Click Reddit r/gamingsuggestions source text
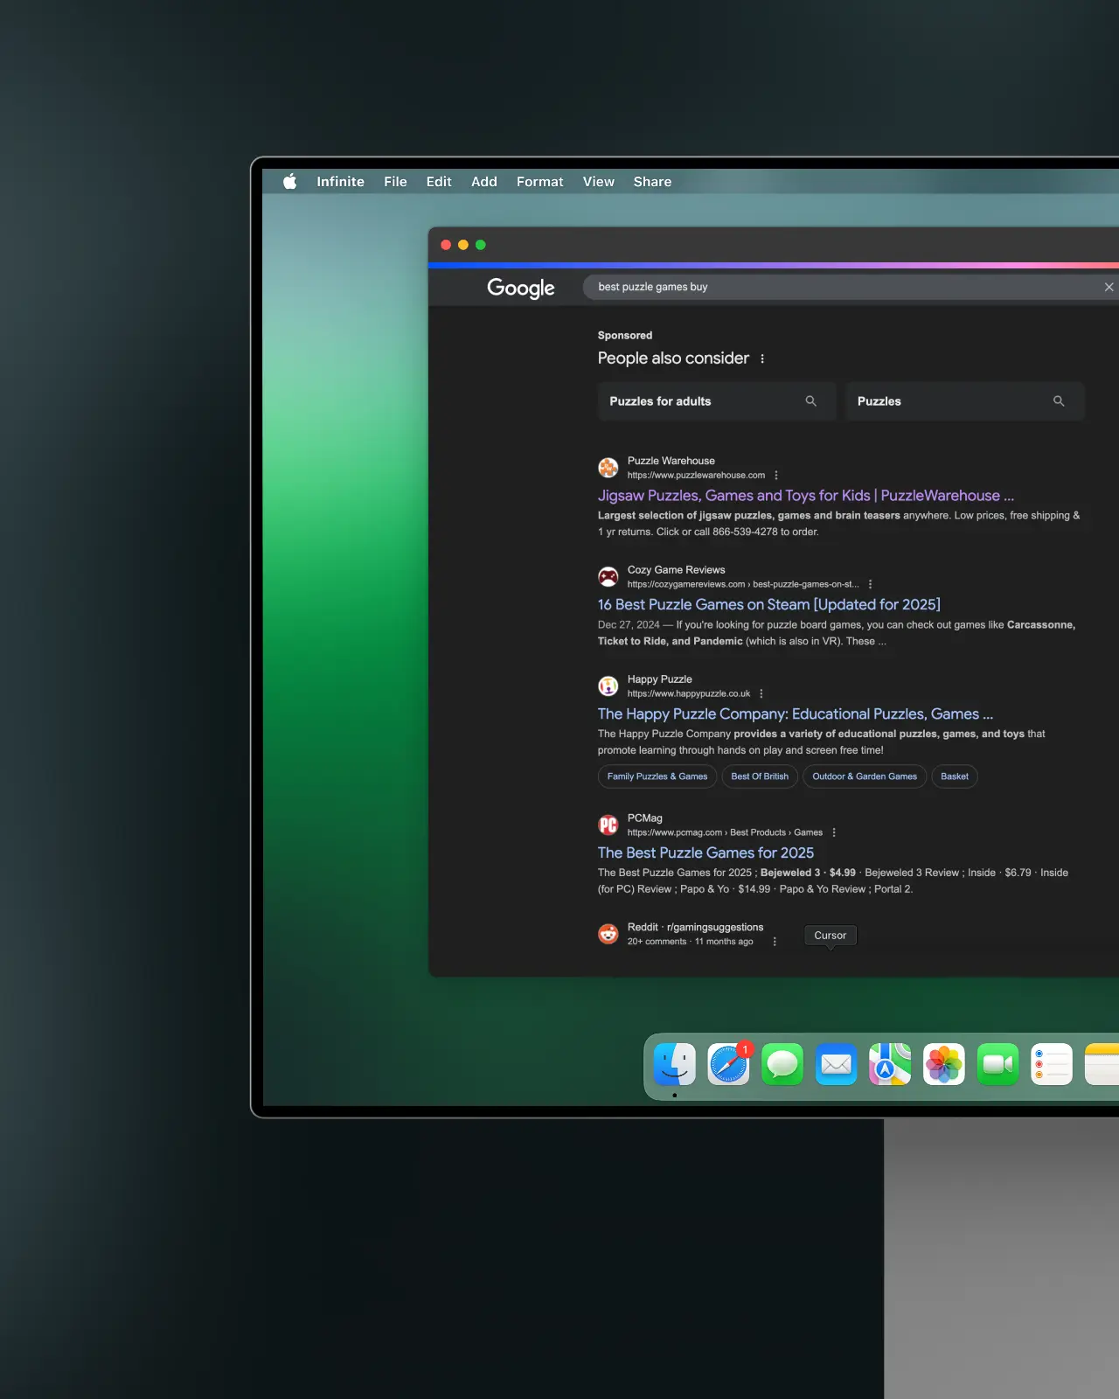The width and height of the screenshot is (1119, 1399). point(695,928)
